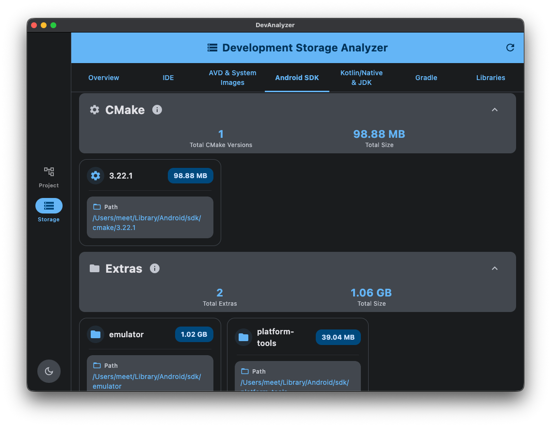Viewport: 551px width, 427px height.
Task: Click the Total CMake Versions count
Action: coord(221,134)
